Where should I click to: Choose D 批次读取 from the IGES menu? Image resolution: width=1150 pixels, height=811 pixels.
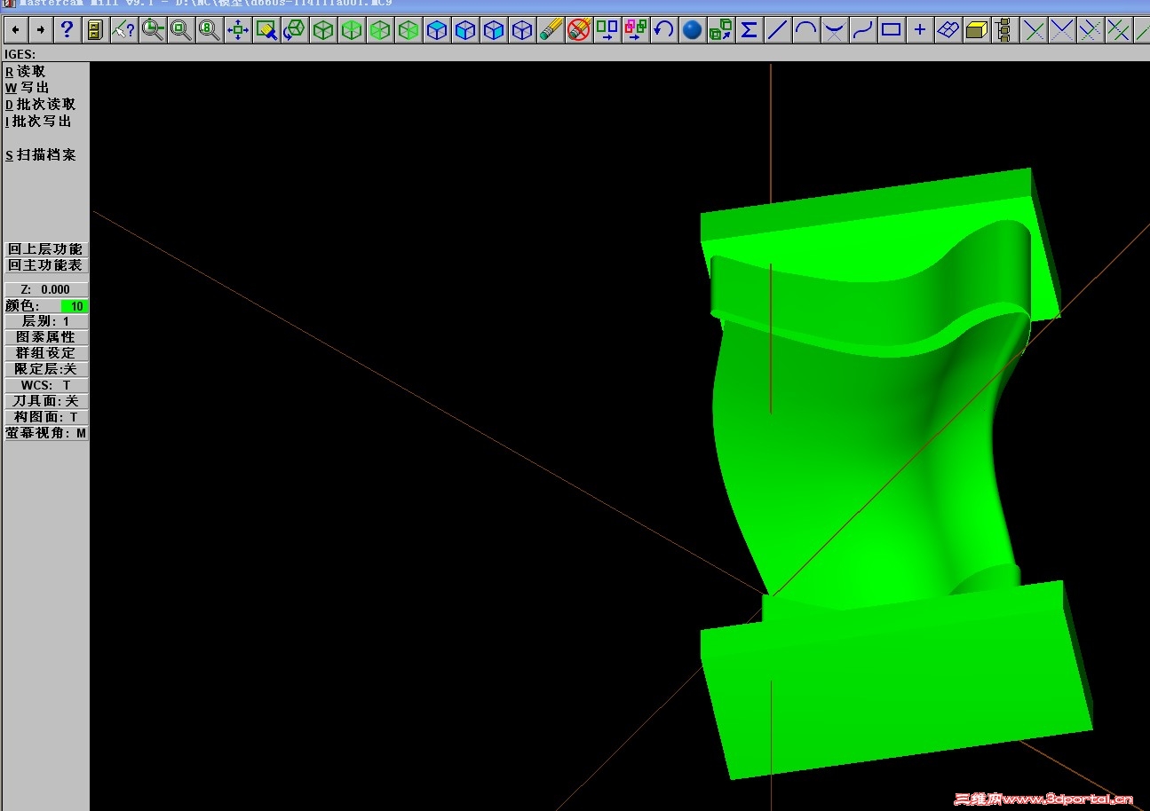41,105
